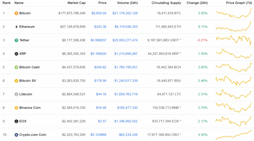Click EOS price $2.57
Screen dimensions: 254x141
tap(102, 121)
